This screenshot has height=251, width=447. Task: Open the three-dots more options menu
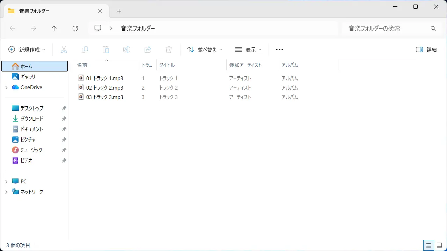(279, 50)
